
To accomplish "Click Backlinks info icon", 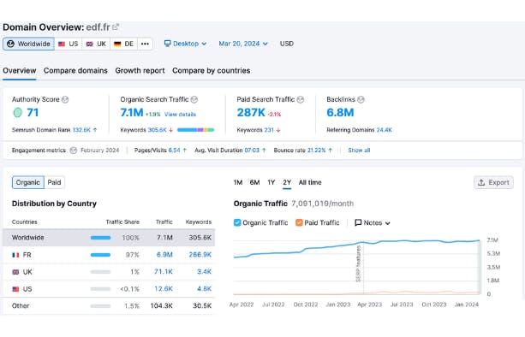I will (x=361, y=99).
